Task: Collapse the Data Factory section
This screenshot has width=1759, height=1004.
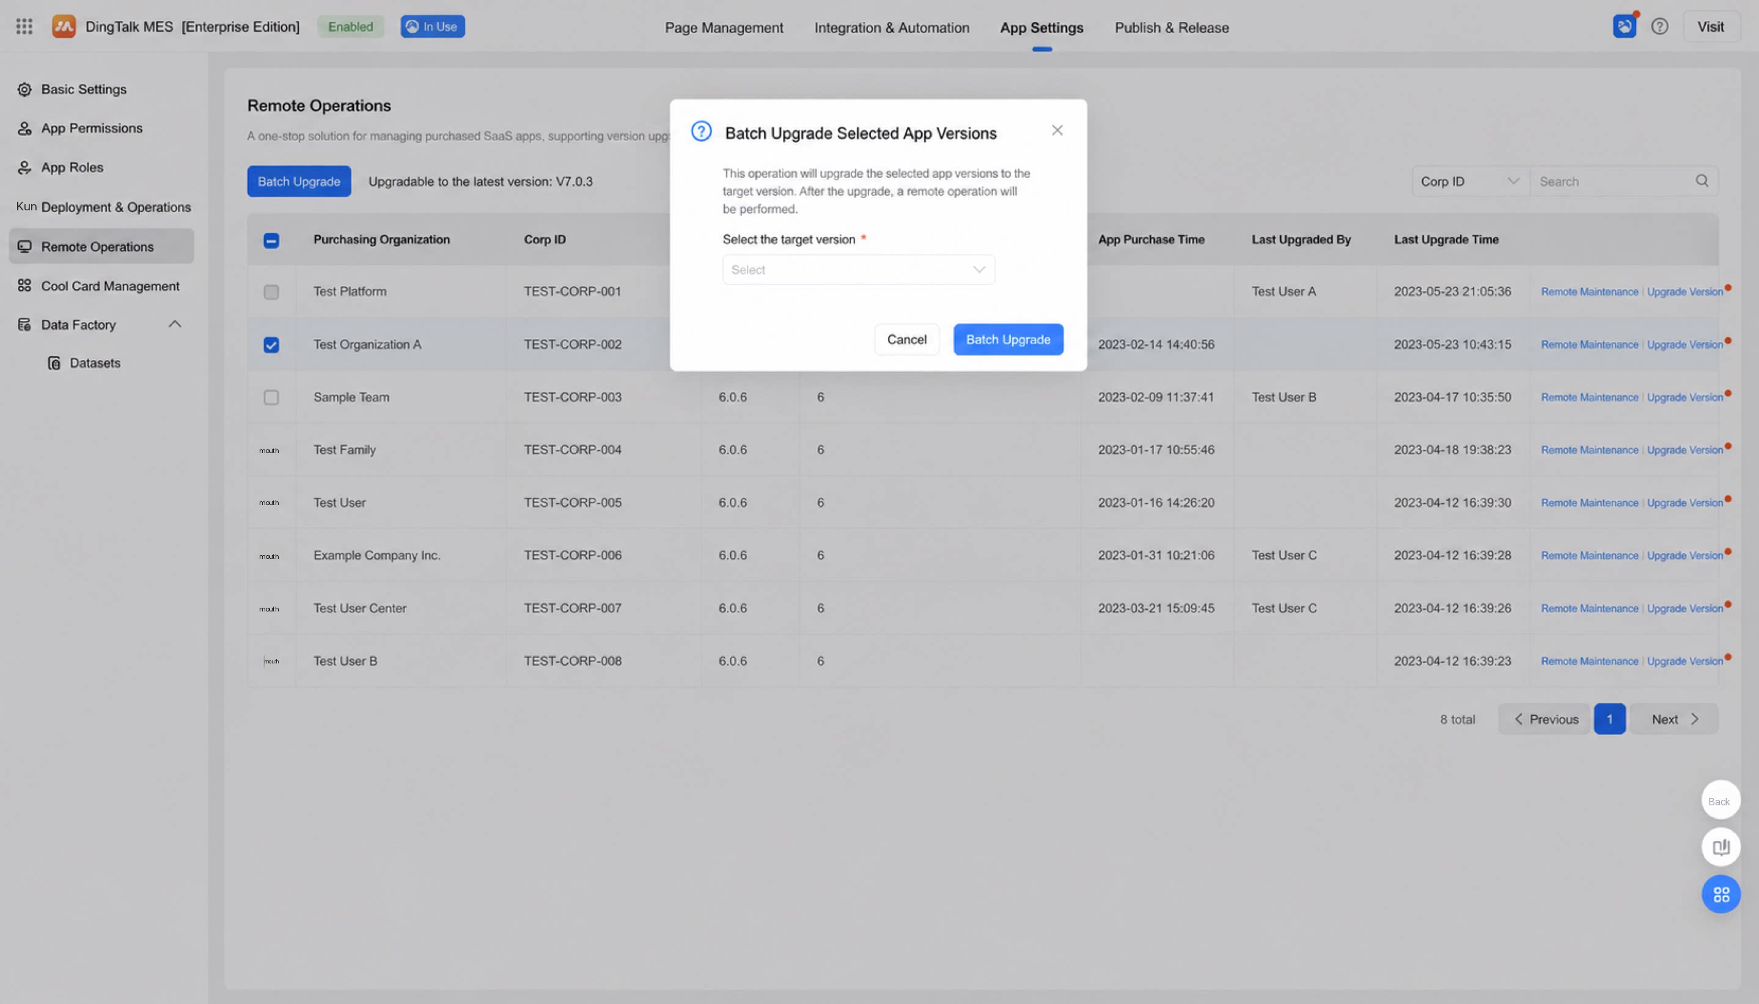Action: [175, 324]
